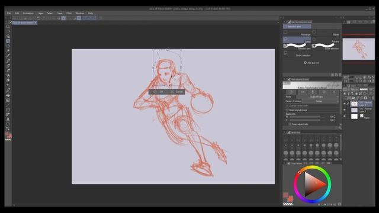379x213 pixels.
Task: Select the Pen tool
Action: tap(8, 60)
